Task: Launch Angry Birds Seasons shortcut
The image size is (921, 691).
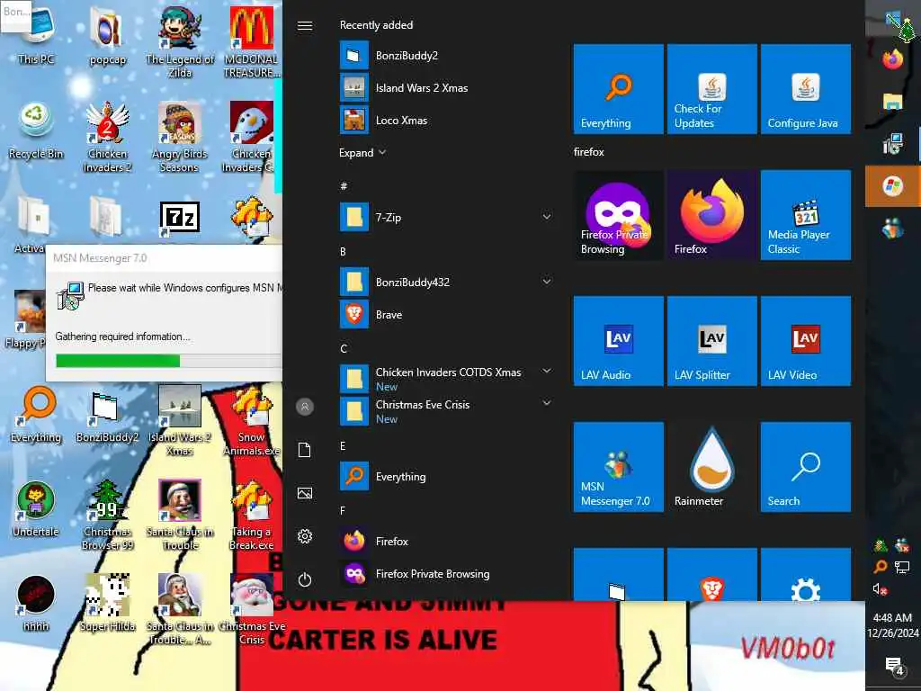Action: point(180,137)
